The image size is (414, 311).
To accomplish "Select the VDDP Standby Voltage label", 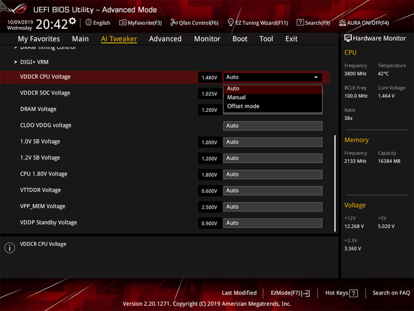I will coord(48,222).
